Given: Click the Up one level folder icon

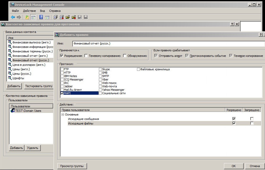Looking at the screenshot, I should (27, 17).
